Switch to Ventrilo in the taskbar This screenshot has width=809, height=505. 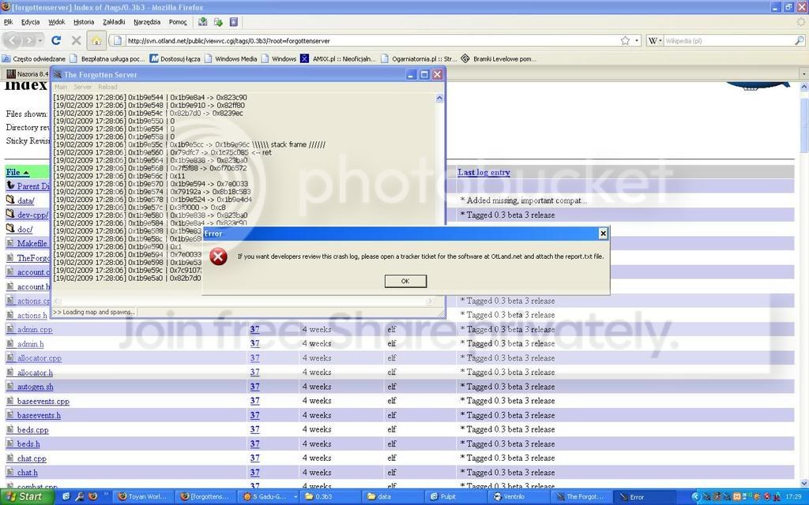coord(518,497)
